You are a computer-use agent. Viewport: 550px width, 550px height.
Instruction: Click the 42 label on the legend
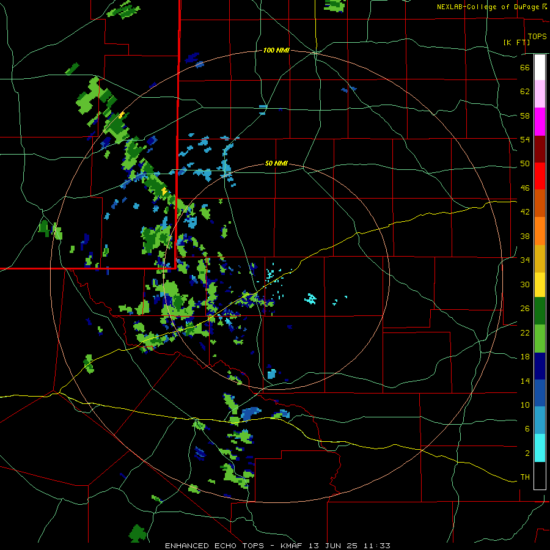[x=525, y=212]
